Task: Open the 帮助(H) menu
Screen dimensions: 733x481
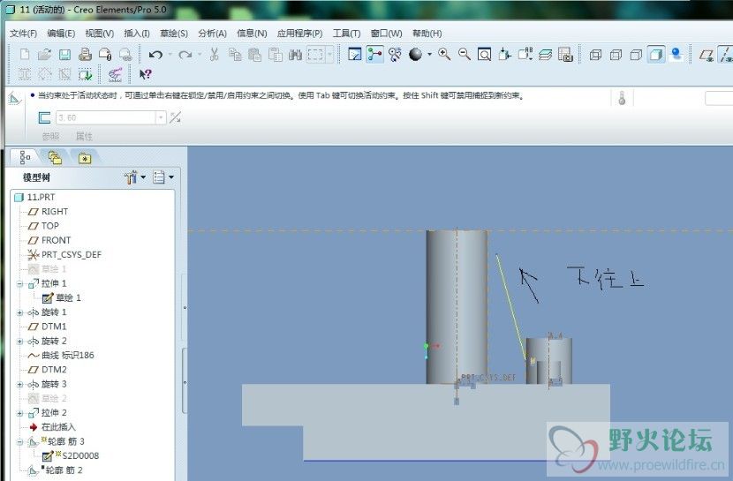Action: point(427,34)
